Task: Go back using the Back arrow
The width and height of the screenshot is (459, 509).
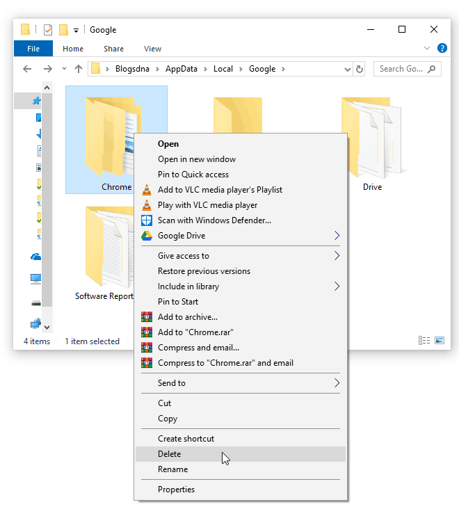Action: (x=27, y=69)
